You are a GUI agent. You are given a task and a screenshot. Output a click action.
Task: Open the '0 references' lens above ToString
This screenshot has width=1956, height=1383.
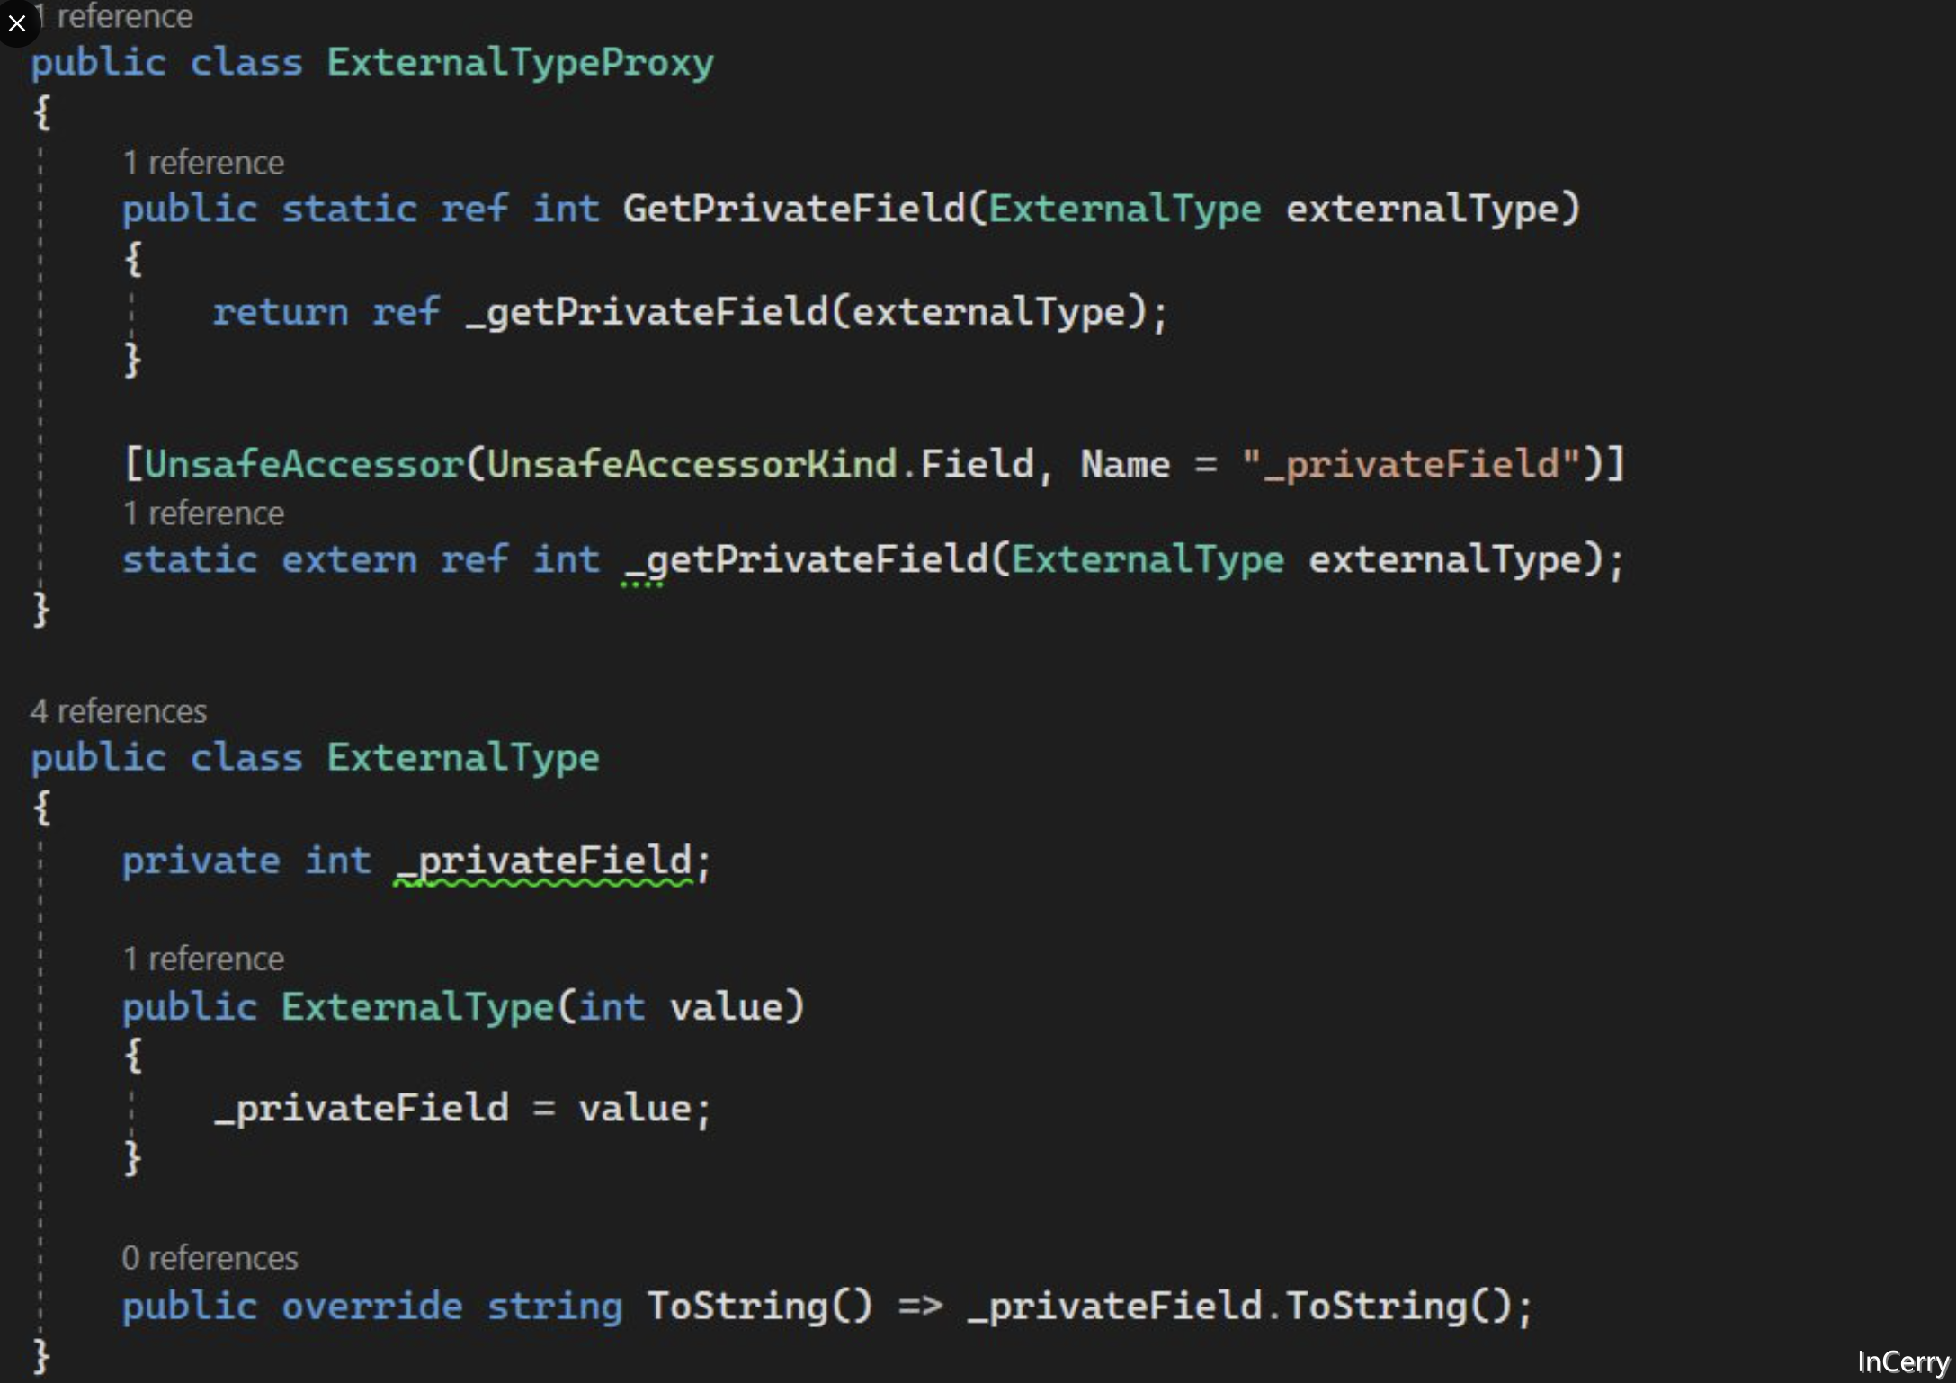tap(210, 1257)
